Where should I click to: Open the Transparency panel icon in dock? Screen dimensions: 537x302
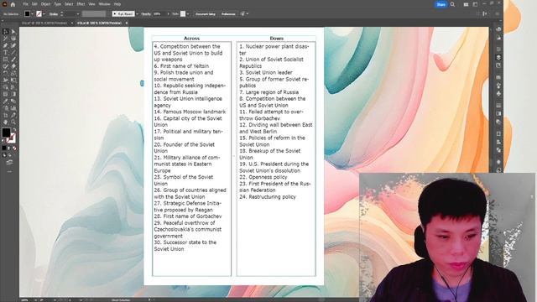[x=498, y=122]
